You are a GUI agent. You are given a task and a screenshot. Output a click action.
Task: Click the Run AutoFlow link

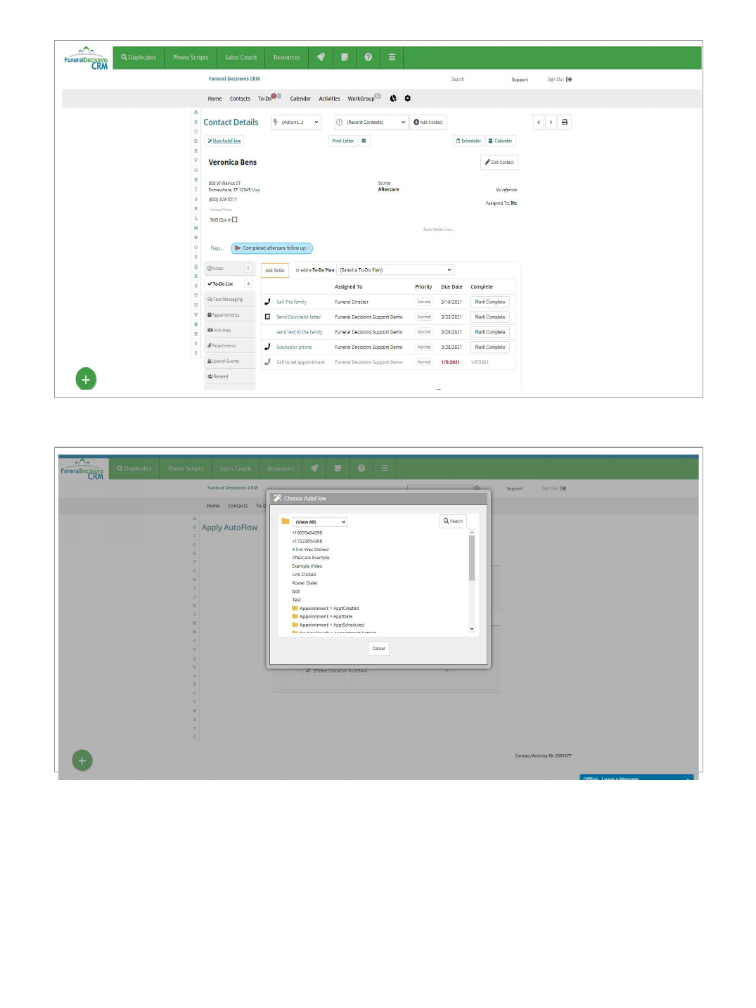[225, 141]
